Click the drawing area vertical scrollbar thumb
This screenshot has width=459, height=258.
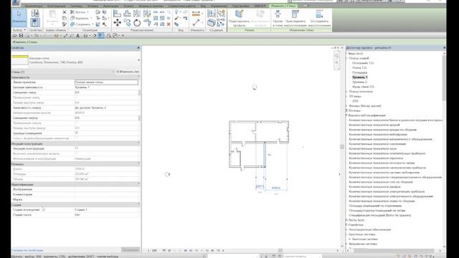tap(341, 146)
